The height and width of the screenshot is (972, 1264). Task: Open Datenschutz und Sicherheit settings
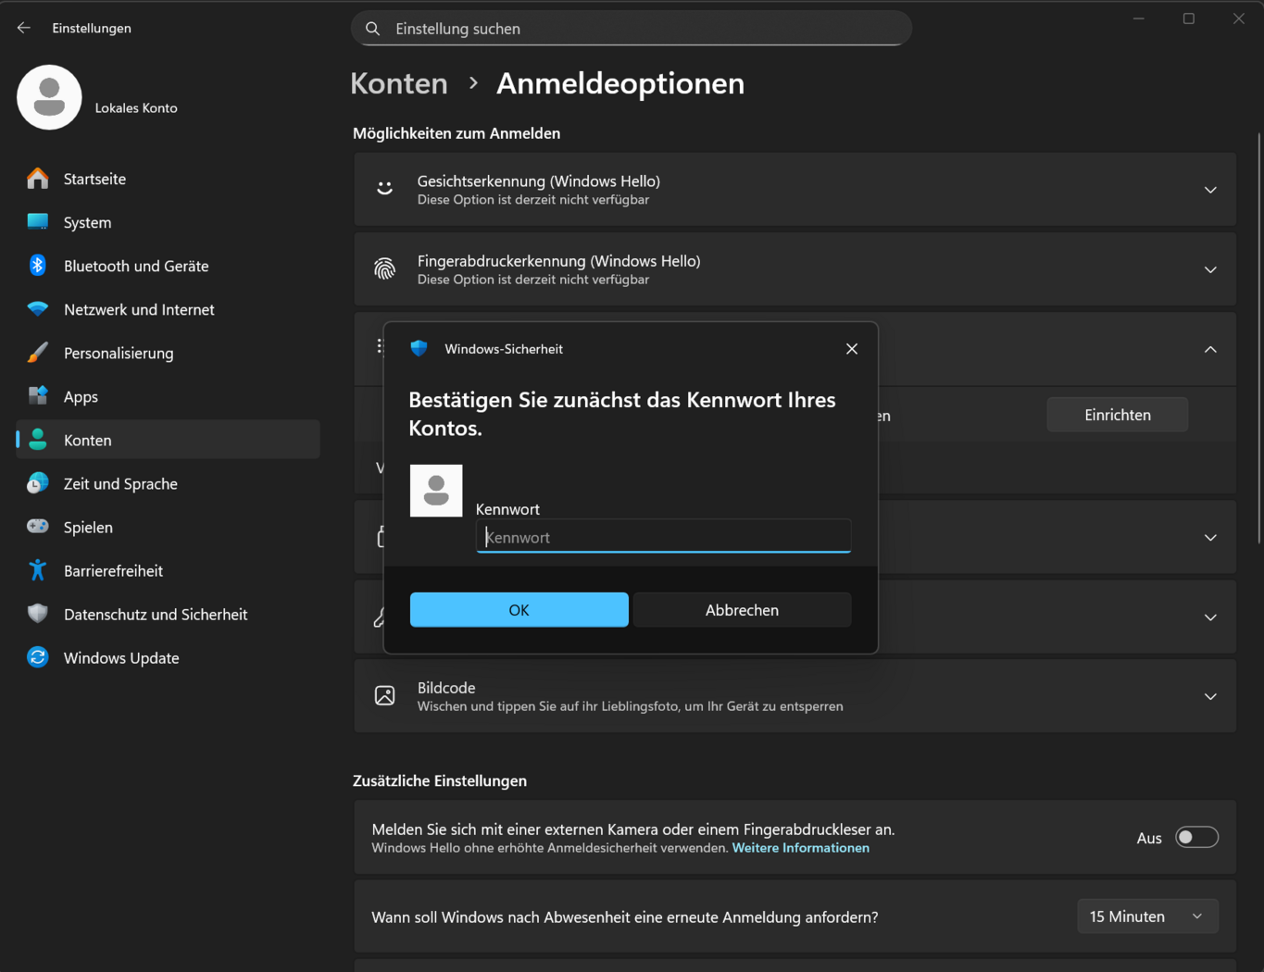(x=156, y=615)
